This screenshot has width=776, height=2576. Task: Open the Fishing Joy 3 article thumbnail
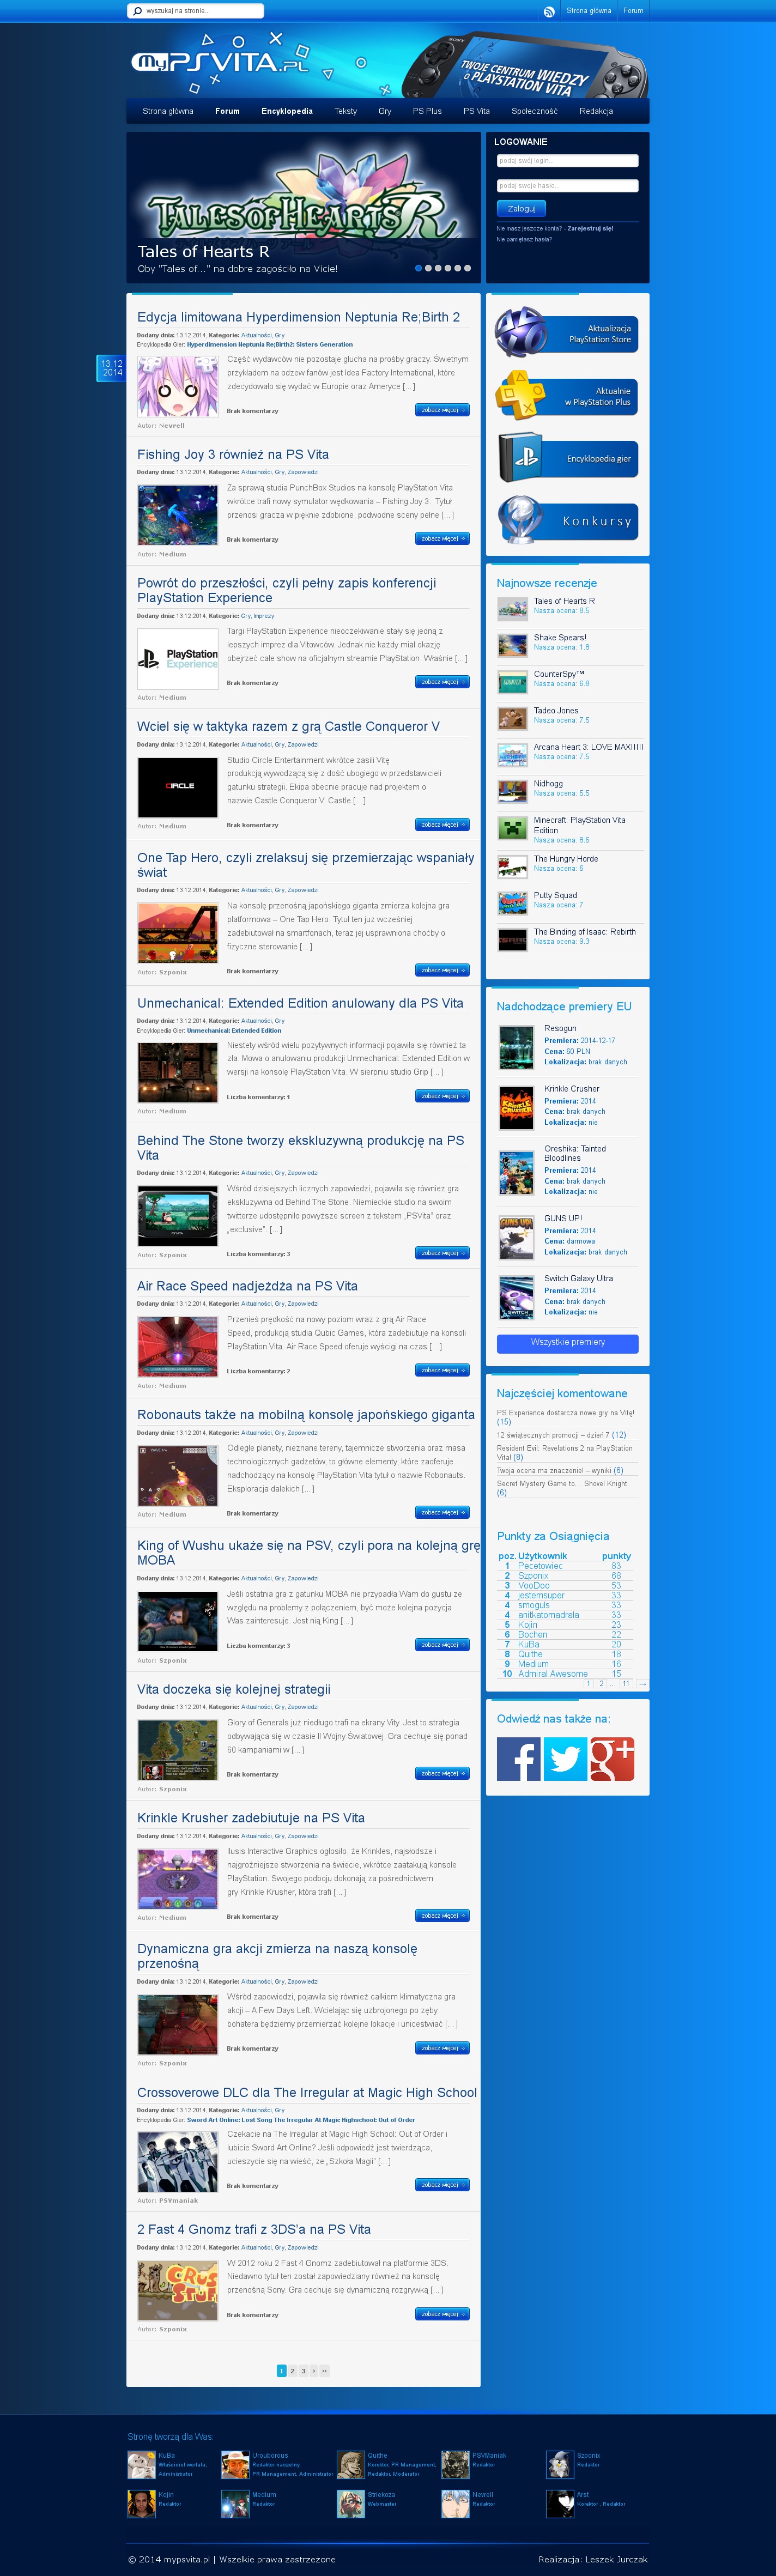(x=177, y=514)
